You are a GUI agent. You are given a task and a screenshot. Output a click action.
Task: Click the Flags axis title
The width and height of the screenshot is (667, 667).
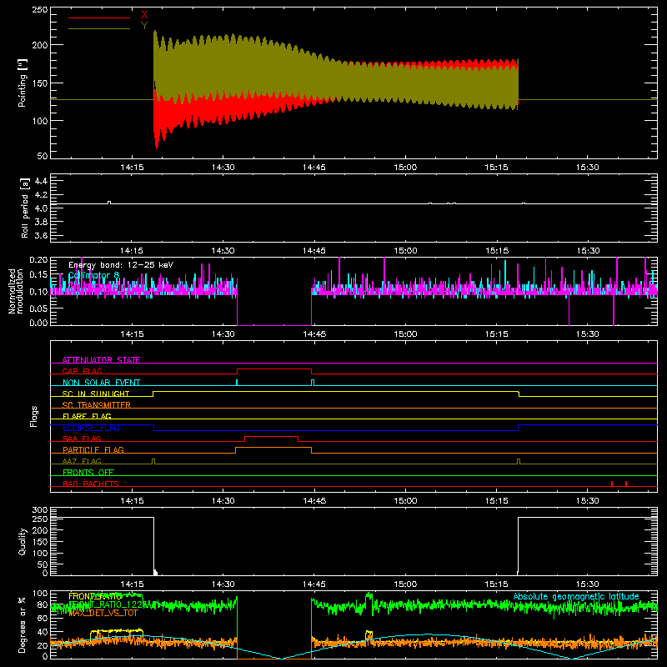pos(33,416)
